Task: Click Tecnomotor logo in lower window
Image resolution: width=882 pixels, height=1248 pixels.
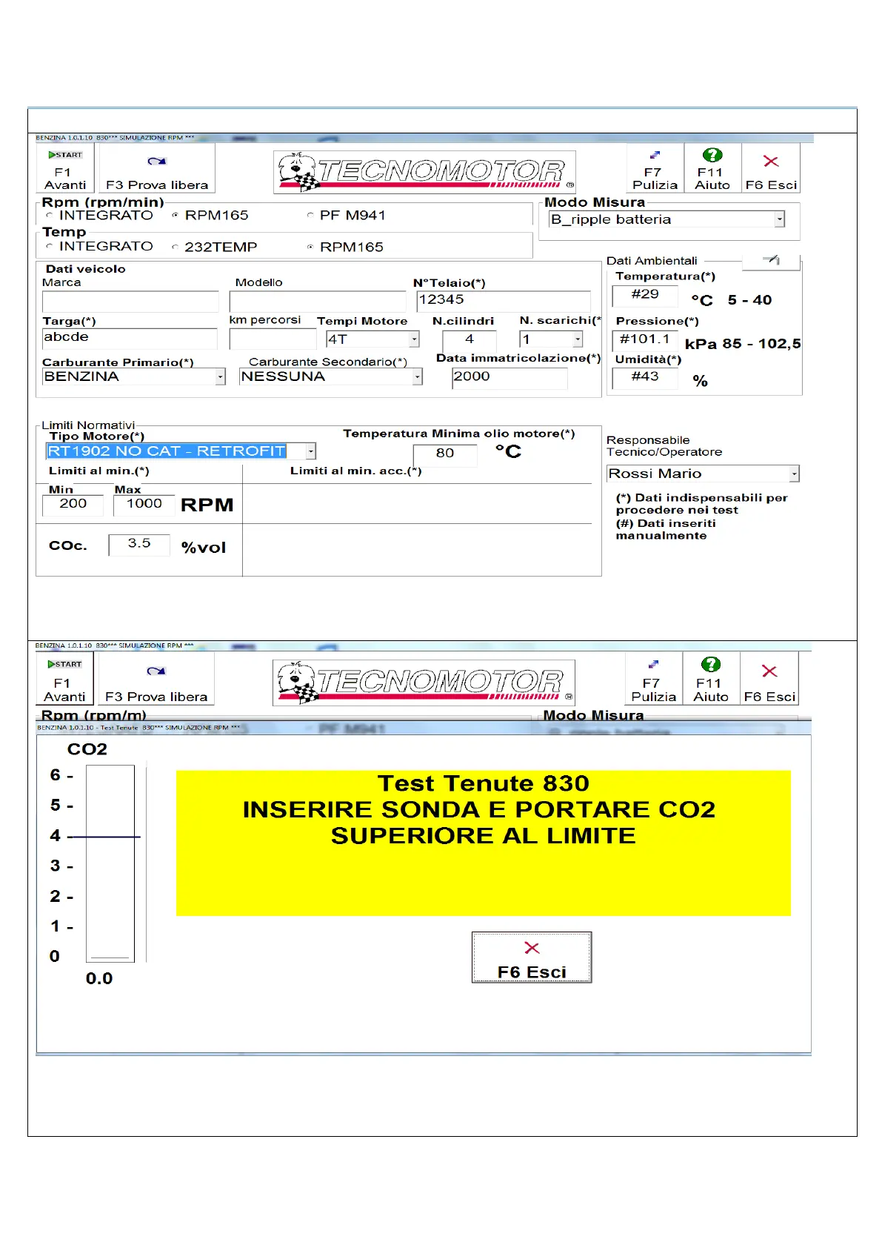Action: [424, 683]
